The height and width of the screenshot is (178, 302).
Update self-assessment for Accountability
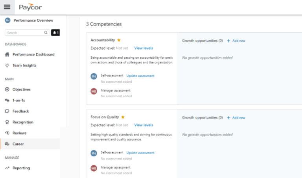tap(140, 76)
